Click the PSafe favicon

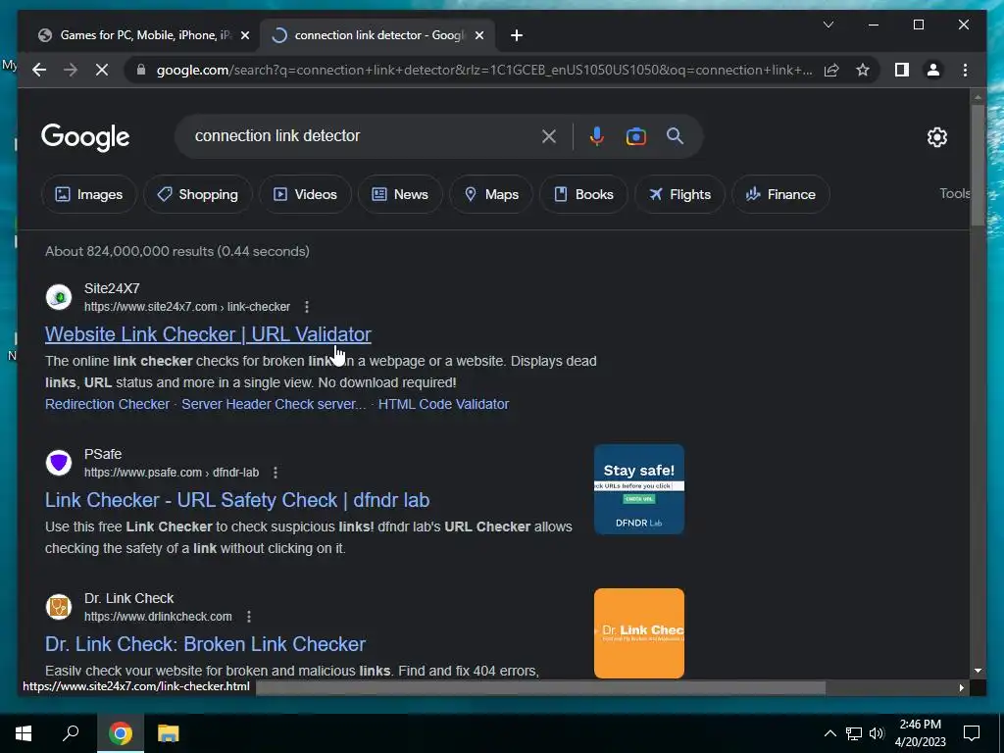click(x=59, y=463)
